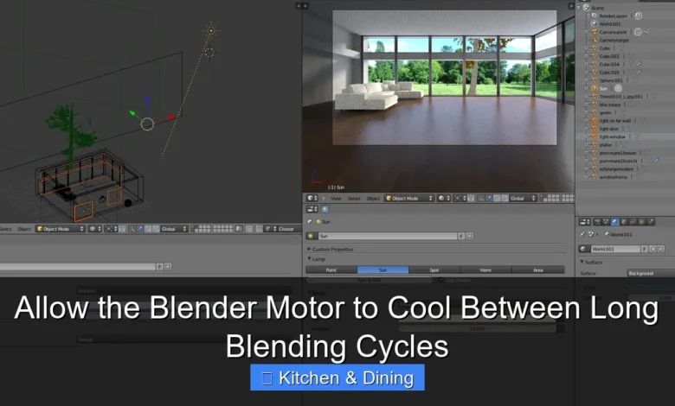
Task: Click the wrench modifier icon on the Cube.004 row
Action: 639,64
